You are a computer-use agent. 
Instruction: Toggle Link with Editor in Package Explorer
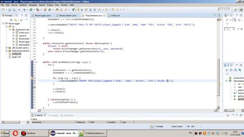click(x=16, y=20)
